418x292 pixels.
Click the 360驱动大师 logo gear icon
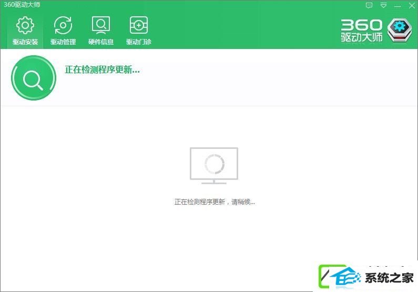click(400, 30)
